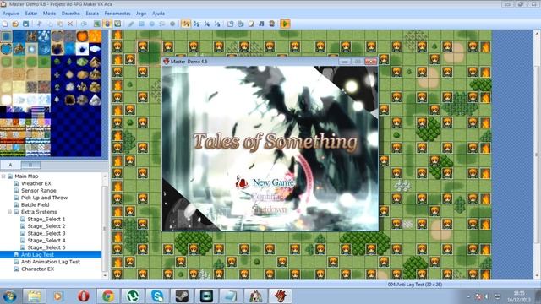
Task: Open the Character Generator
Action: (272, 24)
